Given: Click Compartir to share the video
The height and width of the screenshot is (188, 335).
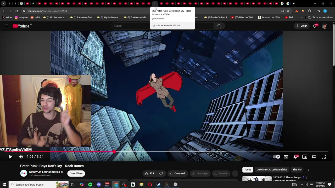Looking at the screenshot, I should (177, 173).
